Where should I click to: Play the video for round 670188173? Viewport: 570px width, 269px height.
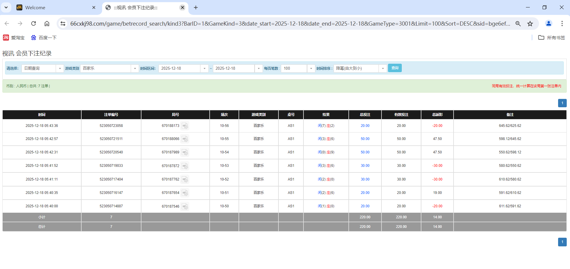tap(185, 126)
